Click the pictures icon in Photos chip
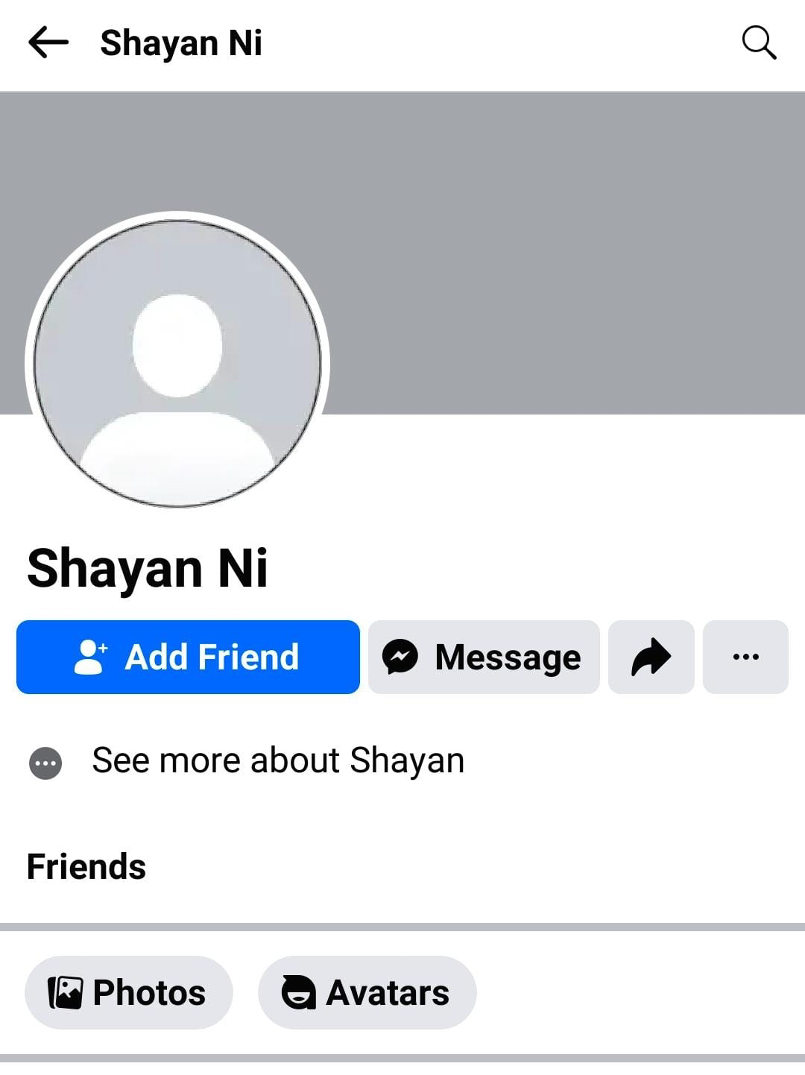The image size is (805, 1075). tap(65, 993)
